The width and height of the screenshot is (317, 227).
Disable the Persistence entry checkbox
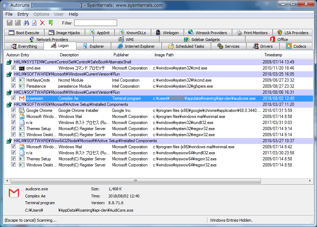pos(13,86)
